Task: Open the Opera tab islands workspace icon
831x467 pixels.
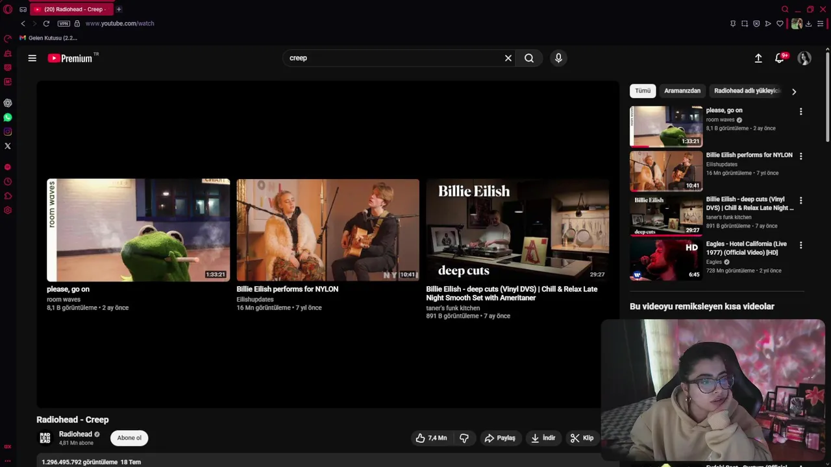Action: point(23,9)
